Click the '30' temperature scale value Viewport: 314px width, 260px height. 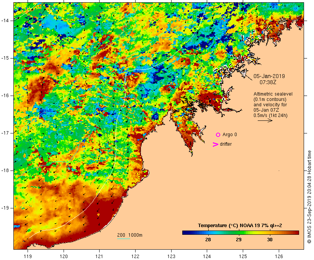point(270,239)
